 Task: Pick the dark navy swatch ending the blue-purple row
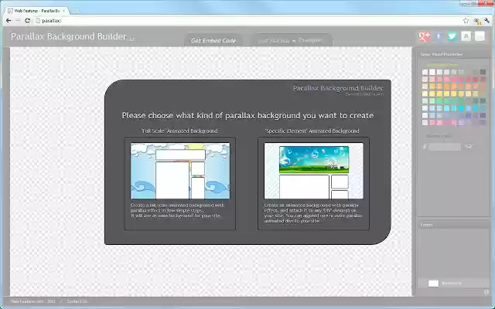pos(483,115)
